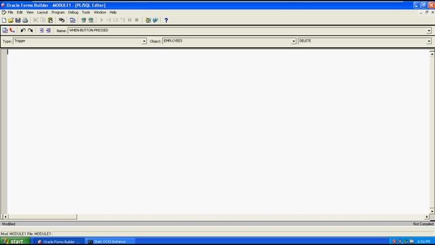Click the Connect to database icon
This screenshot has height=245, width=435.
click(x=62, y=20)
